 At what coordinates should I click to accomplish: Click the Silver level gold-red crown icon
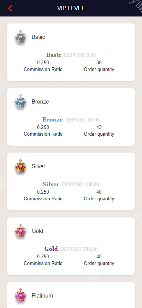[x=20, y=166]
